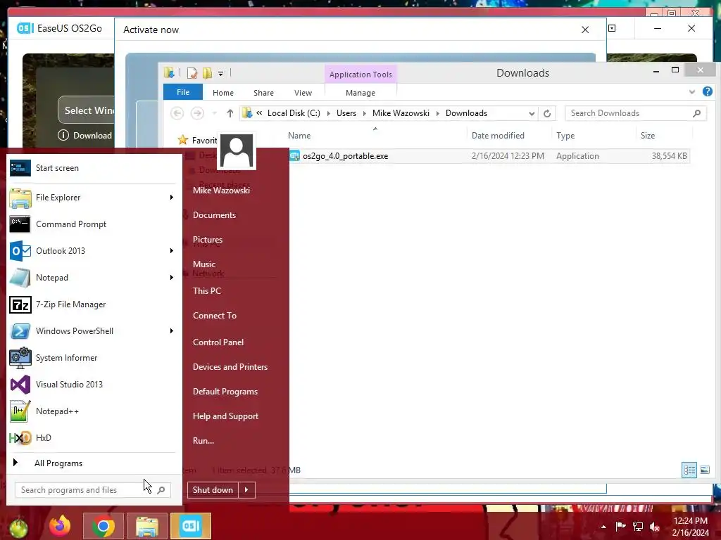Open quick access toolbar customize dropdown
Image resolution: width=721 pixels, height=540 pixels.
point(220,73)
